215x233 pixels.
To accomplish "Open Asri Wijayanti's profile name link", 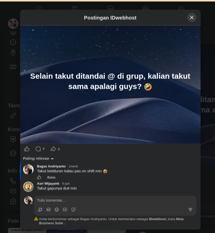I will click(x=48, y=184).
